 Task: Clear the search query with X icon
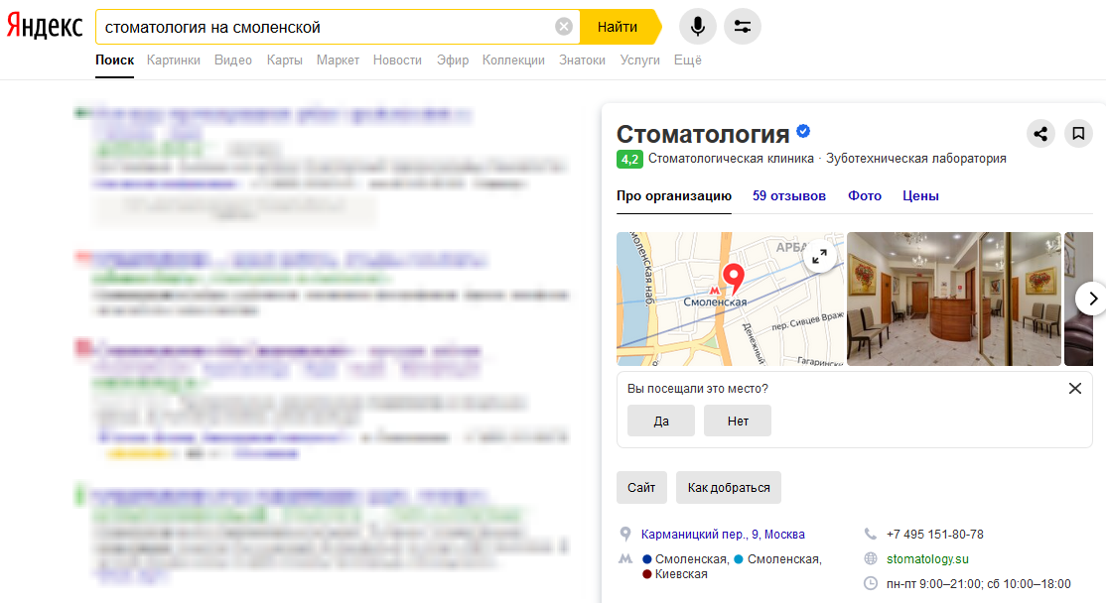(564, 27)
